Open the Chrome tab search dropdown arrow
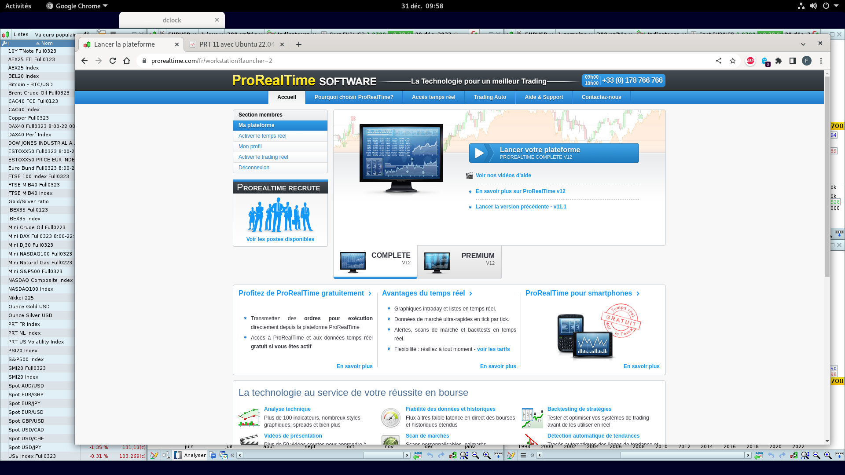The height and width of the screenshot is (475, 845). [x=803, y=44]
